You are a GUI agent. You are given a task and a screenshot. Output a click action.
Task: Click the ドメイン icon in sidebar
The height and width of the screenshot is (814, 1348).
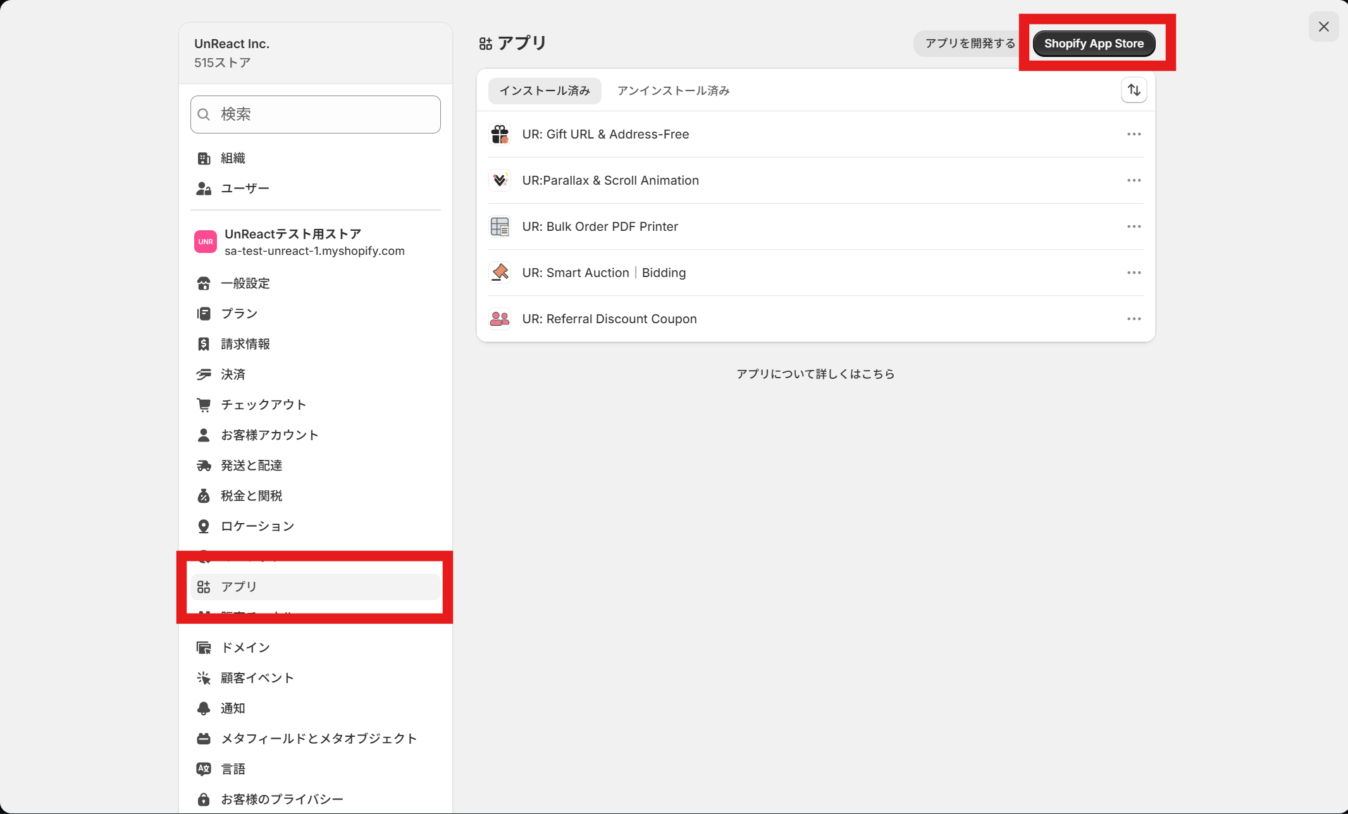204,648
